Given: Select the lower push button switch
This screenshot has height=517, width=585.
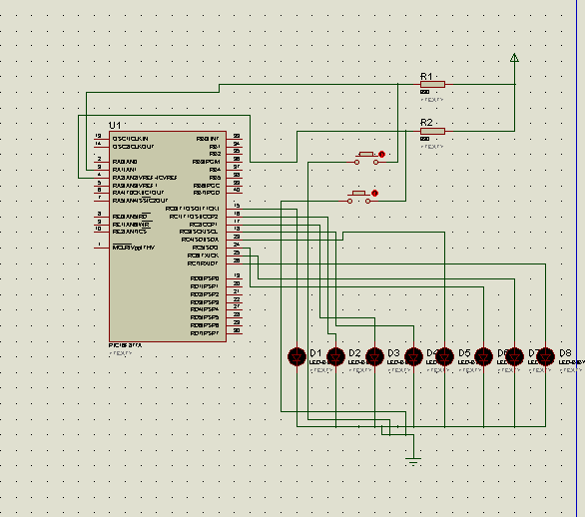Looking at the screenshot, I should (x=359, y=198).
